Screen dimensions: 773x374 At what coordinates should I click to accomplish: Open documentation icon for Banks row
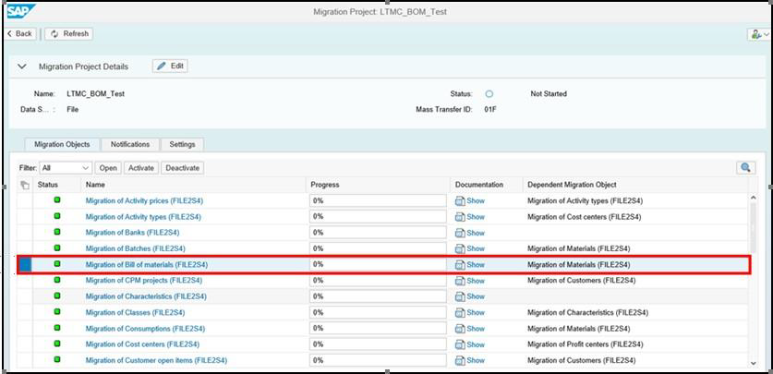pos(460,233)
